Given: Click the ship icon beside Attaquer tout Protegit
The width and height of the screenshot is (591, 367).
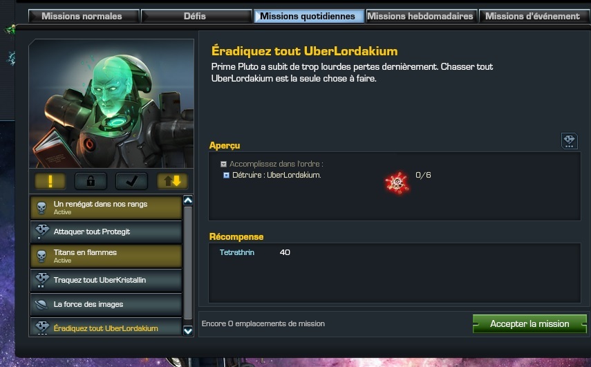Looking at the screenshot, I should (x=42, y=232).
